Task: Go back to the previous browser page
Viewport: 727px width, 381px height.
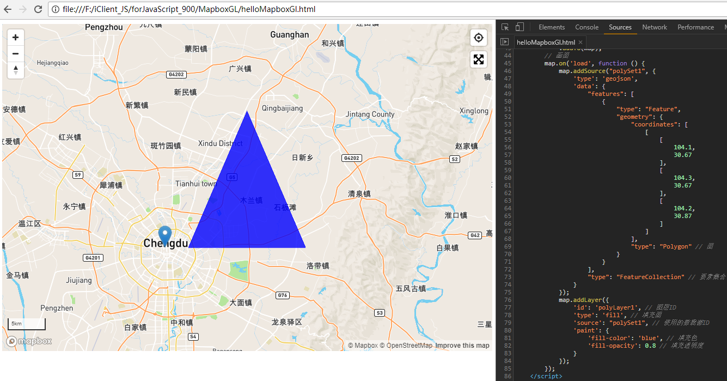Action: (8, 9)
